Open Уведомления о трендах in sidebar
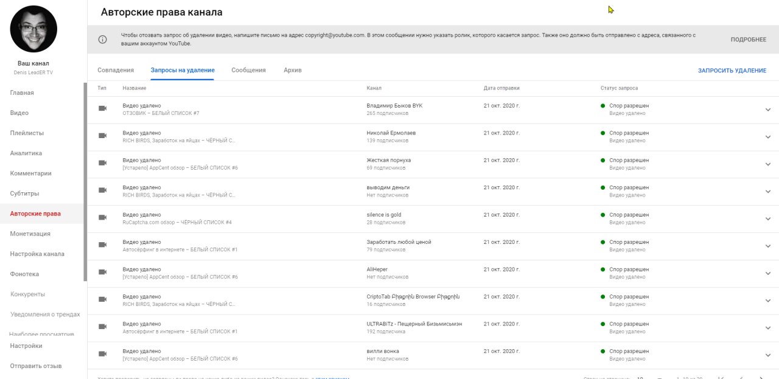 pyautogui.click(x=45, y=315)
